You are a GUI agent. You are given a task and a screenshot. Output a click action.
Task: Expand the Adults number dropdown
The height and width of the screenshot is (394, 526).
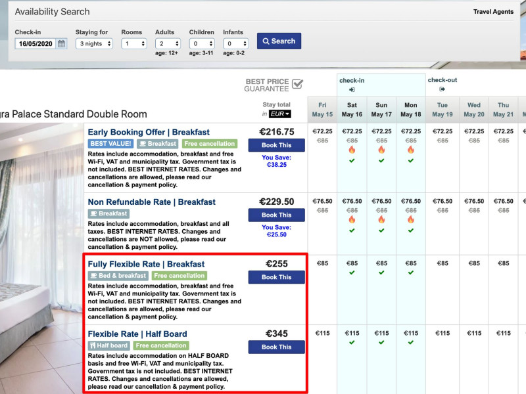[x=168, y=44]
